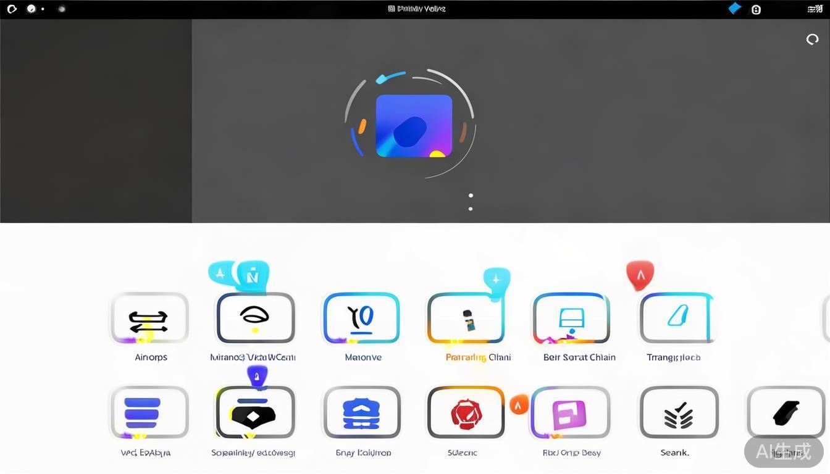
Task: Open the Prarraring Clani tile
Action: pyautogui.click(x=466, y=318)
